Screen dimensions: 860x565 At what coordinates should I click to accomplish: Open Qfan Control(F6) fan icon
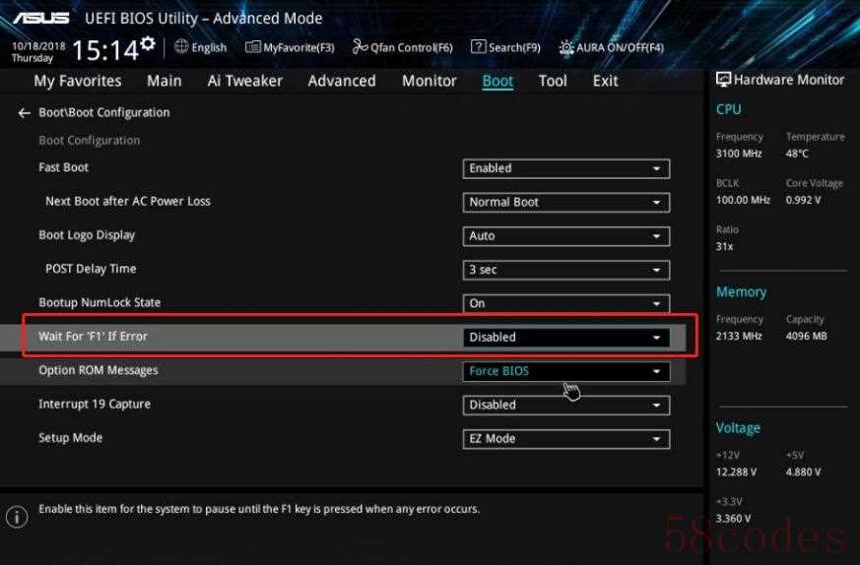(360, 47)
